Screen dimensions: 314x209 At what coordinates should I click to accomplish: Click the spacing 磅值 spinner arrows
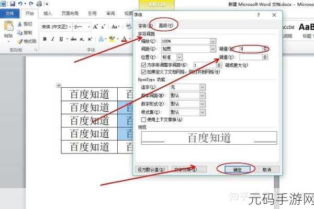pyautogui.click(x=265, y=49)
